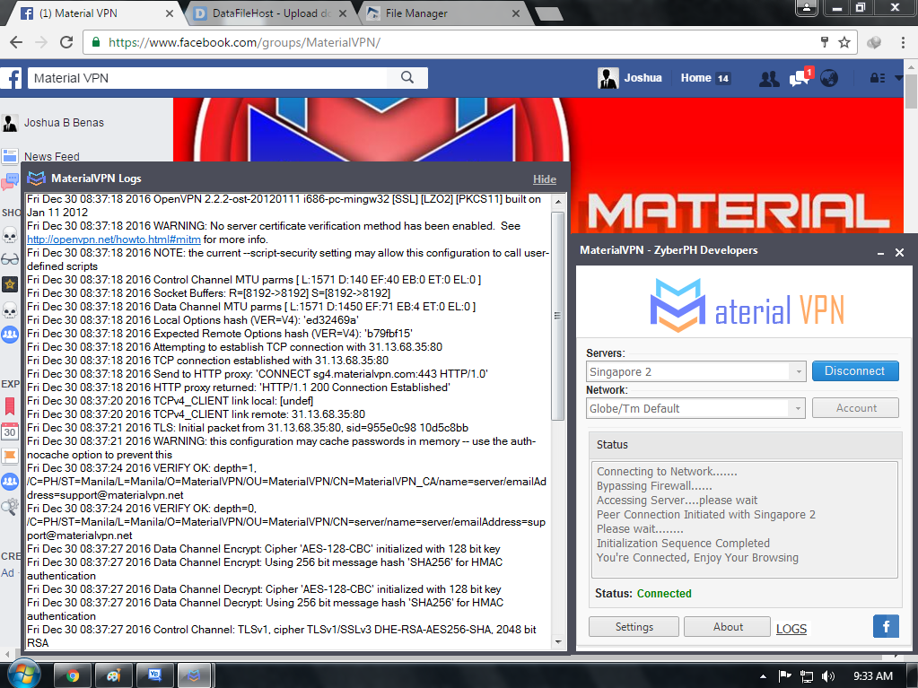The height and width of the screenshot is (688, 918).
Task: Click Events calendar icon in sidebar
Action: click(9, 431)
